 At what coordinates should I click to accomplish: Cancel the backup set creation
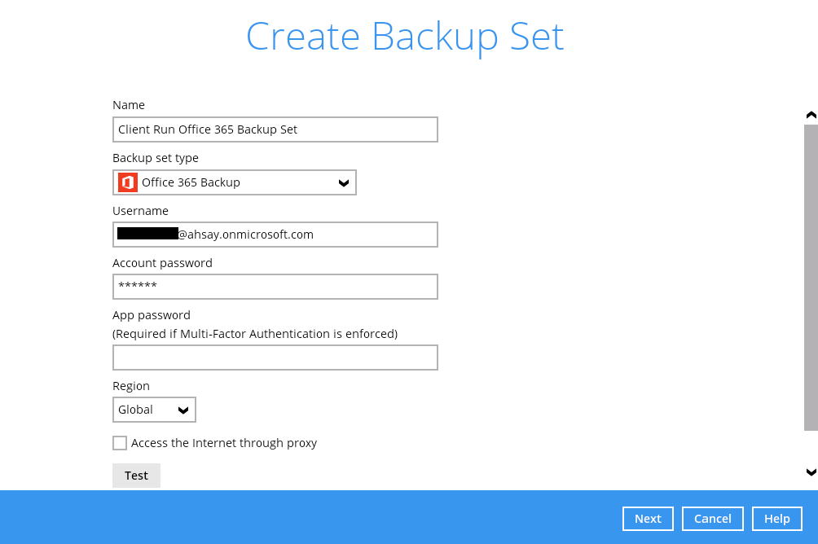point(712,519)
